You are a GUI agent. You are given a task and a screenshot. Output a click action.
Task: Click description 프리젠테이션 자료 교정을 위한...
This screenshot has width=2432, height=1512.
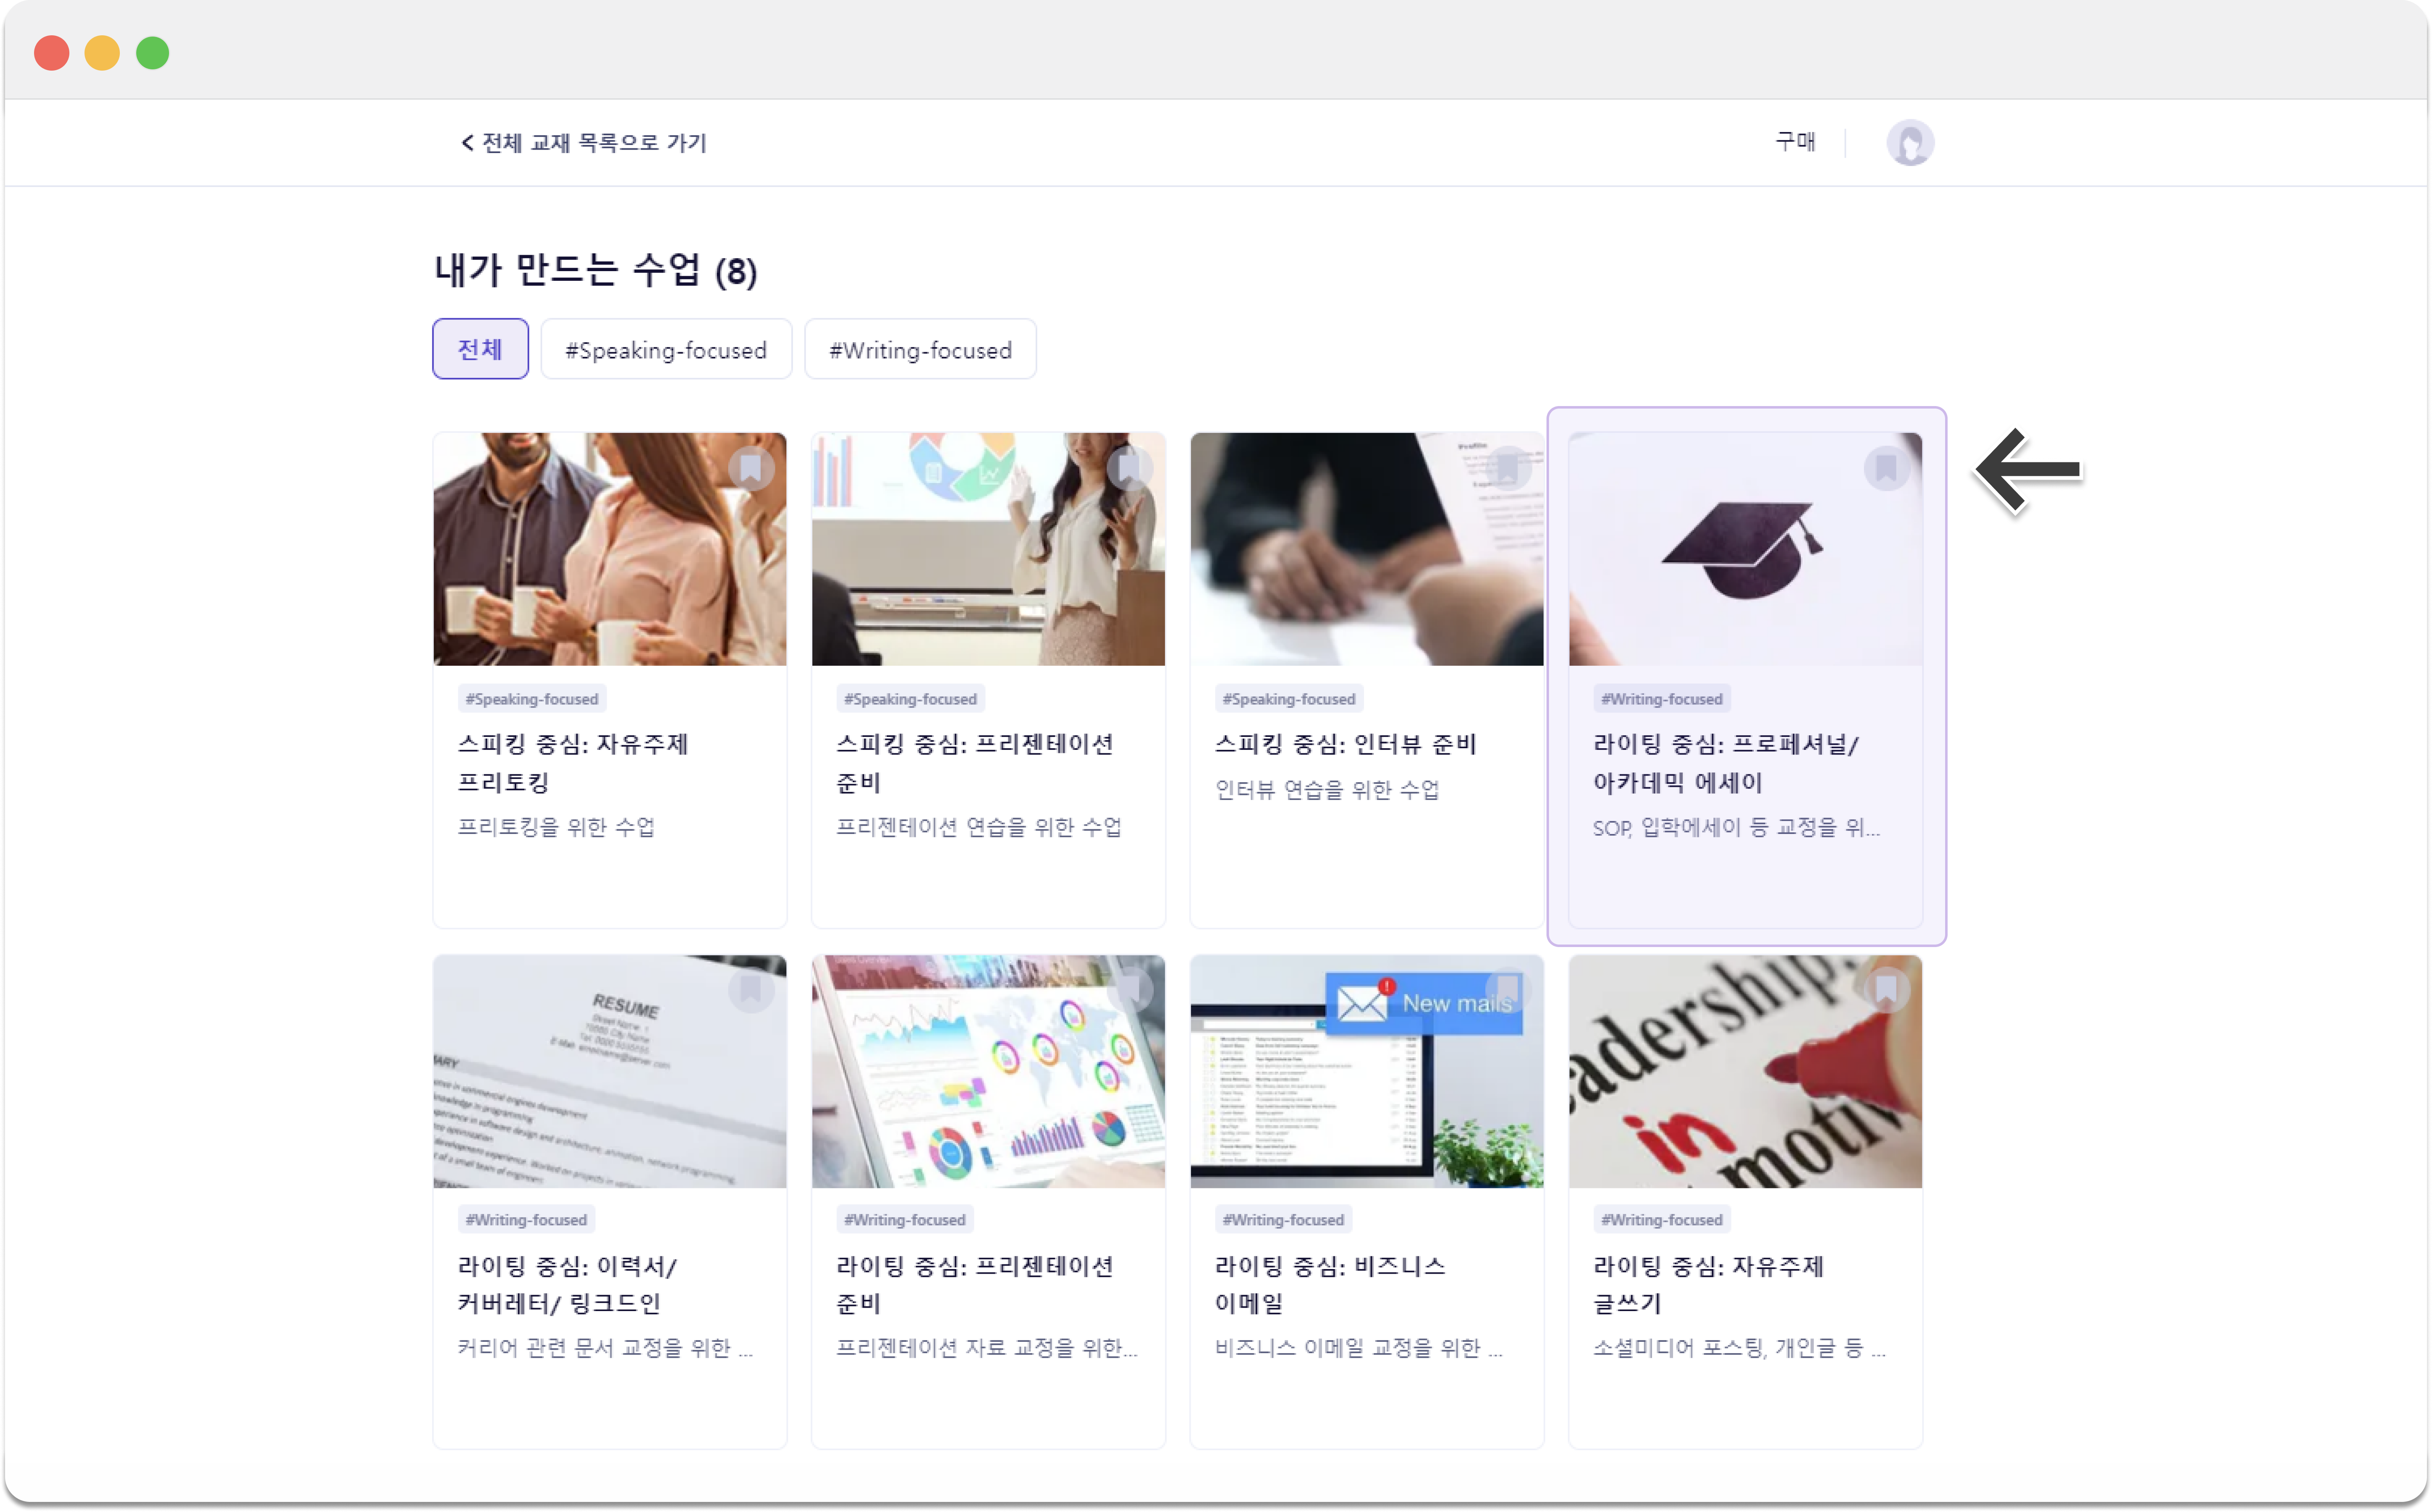coord(987,1348)
